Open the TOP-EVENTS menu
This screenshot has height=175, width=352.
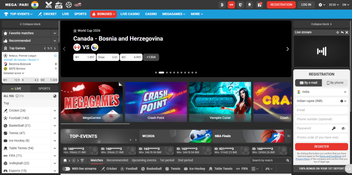19,14
